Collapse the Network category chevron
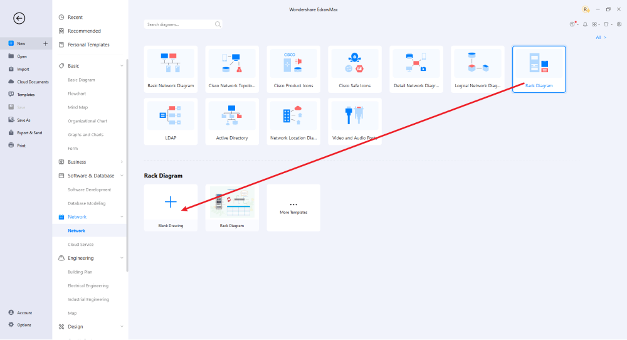The height and width of the screenshot is (340, 627). [x=122, y=217]
